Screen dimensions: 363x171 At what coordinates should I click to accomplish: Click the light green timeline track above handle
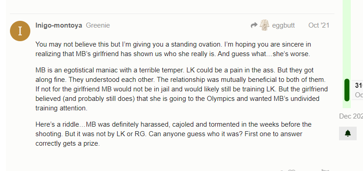coord(347,39)
